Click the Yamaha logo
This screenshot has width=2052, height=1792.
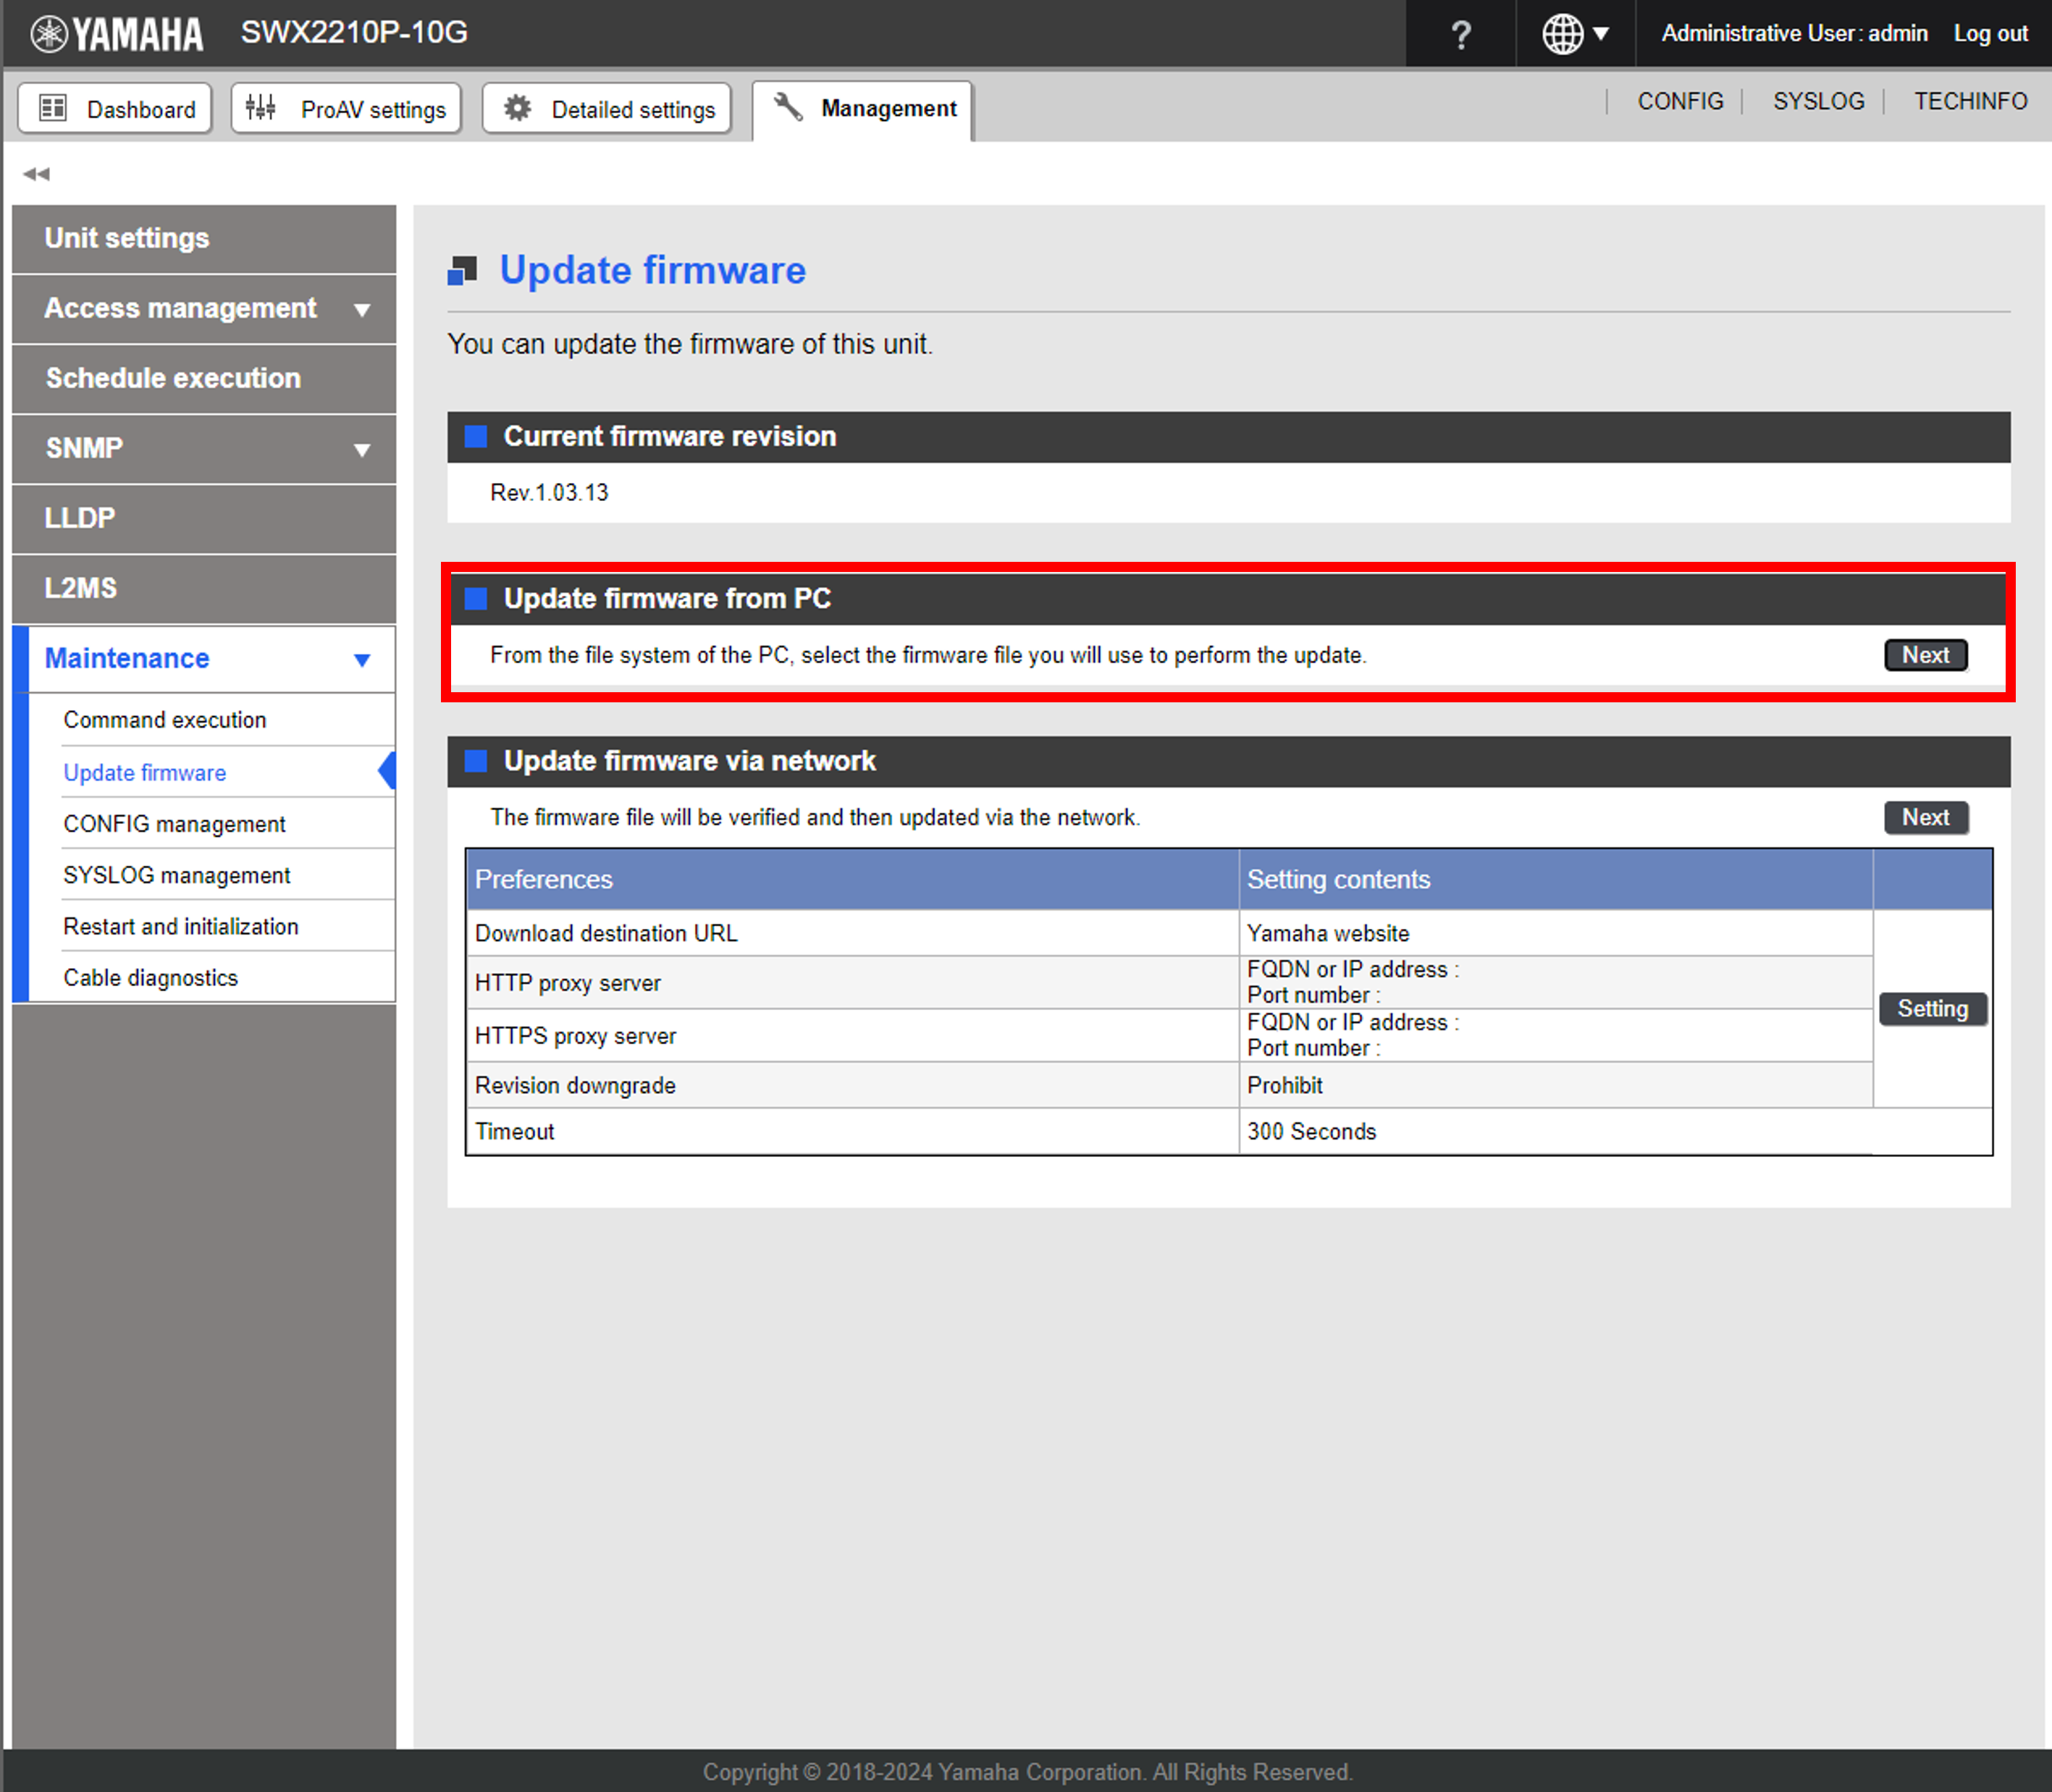tap(117, 34)
